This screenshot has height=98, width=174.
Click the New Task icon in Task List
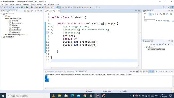point(145,14)
